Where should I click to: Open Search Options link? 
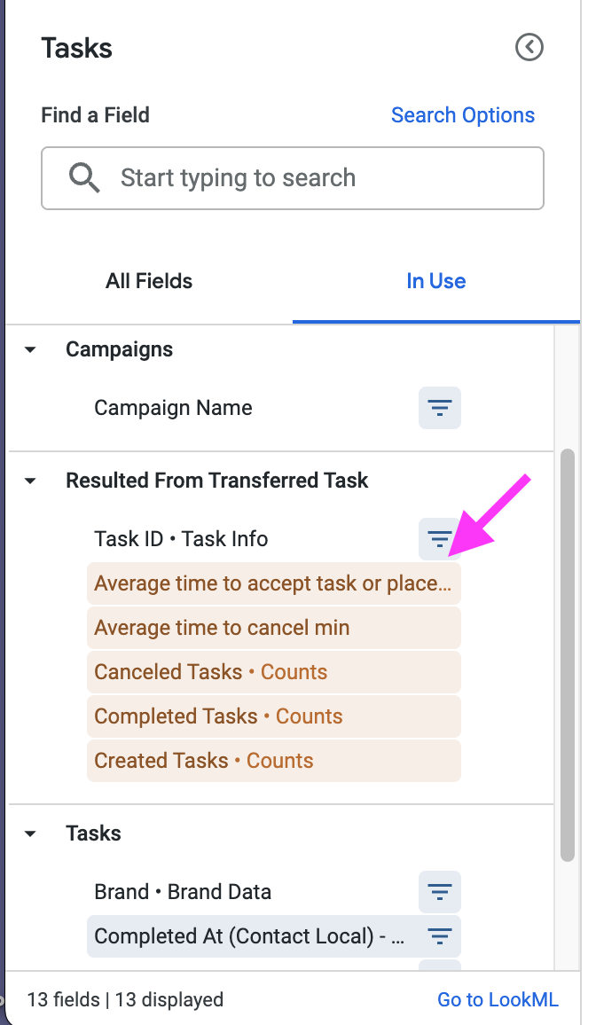point(463,115)
